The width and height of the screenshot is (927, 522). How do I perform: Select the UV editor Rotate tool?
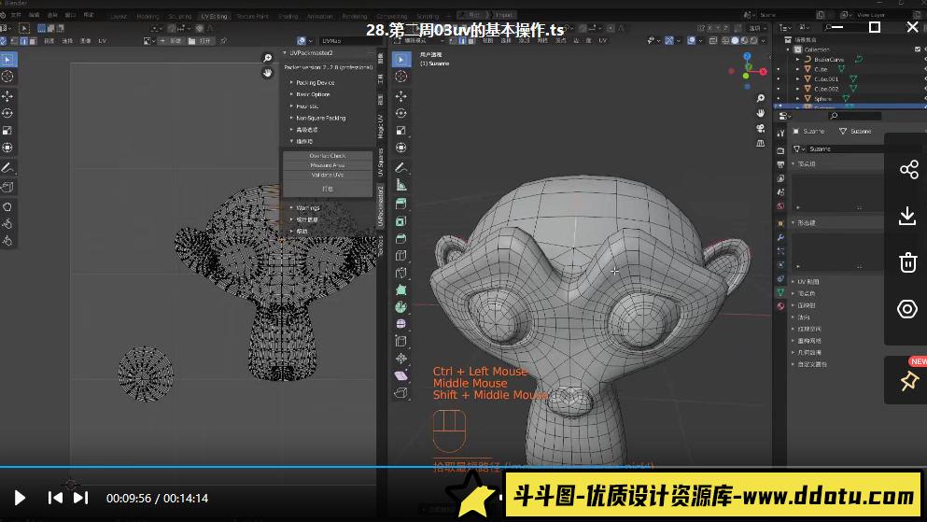[x=7, y=113]
